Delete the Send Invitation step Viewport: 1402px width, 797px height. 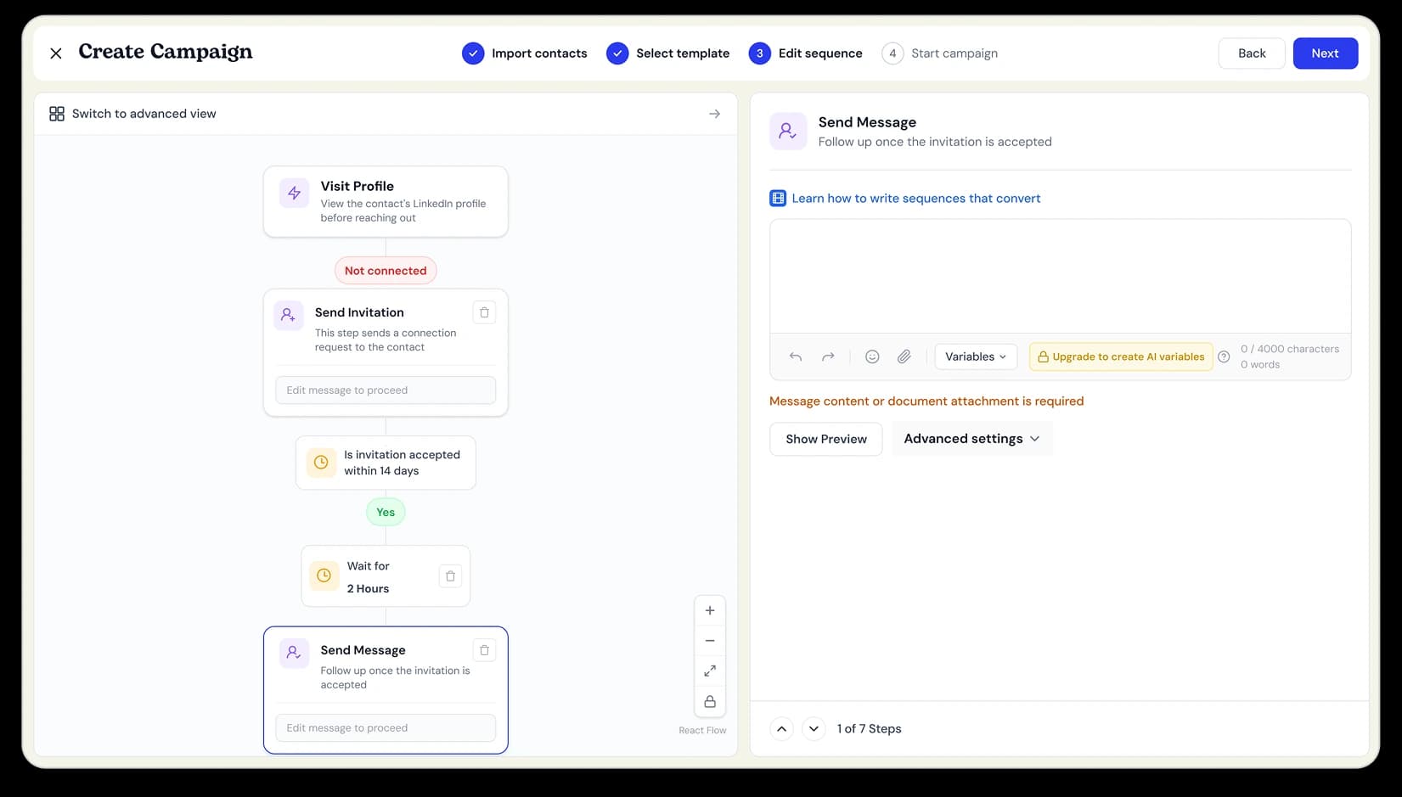484,312
